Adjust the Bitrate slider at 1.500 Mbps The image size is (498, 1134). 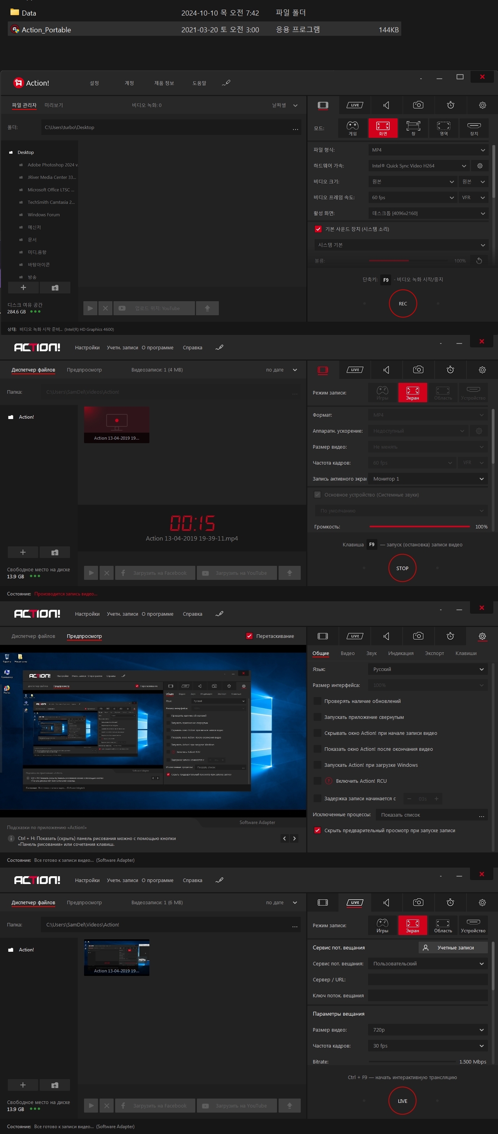(x=412, y=1061)
